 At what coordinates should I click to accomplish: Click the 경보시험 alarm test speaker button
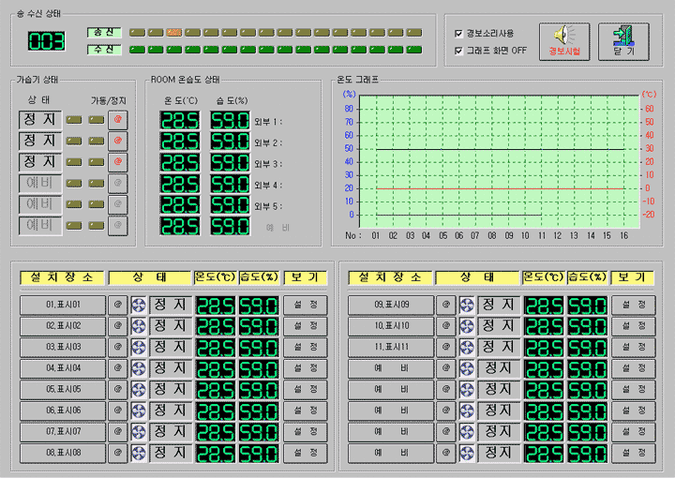[x=564, y=42]
